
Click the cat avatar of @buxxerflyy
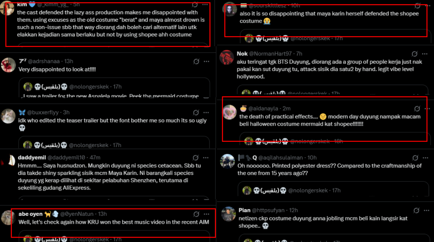8,116
